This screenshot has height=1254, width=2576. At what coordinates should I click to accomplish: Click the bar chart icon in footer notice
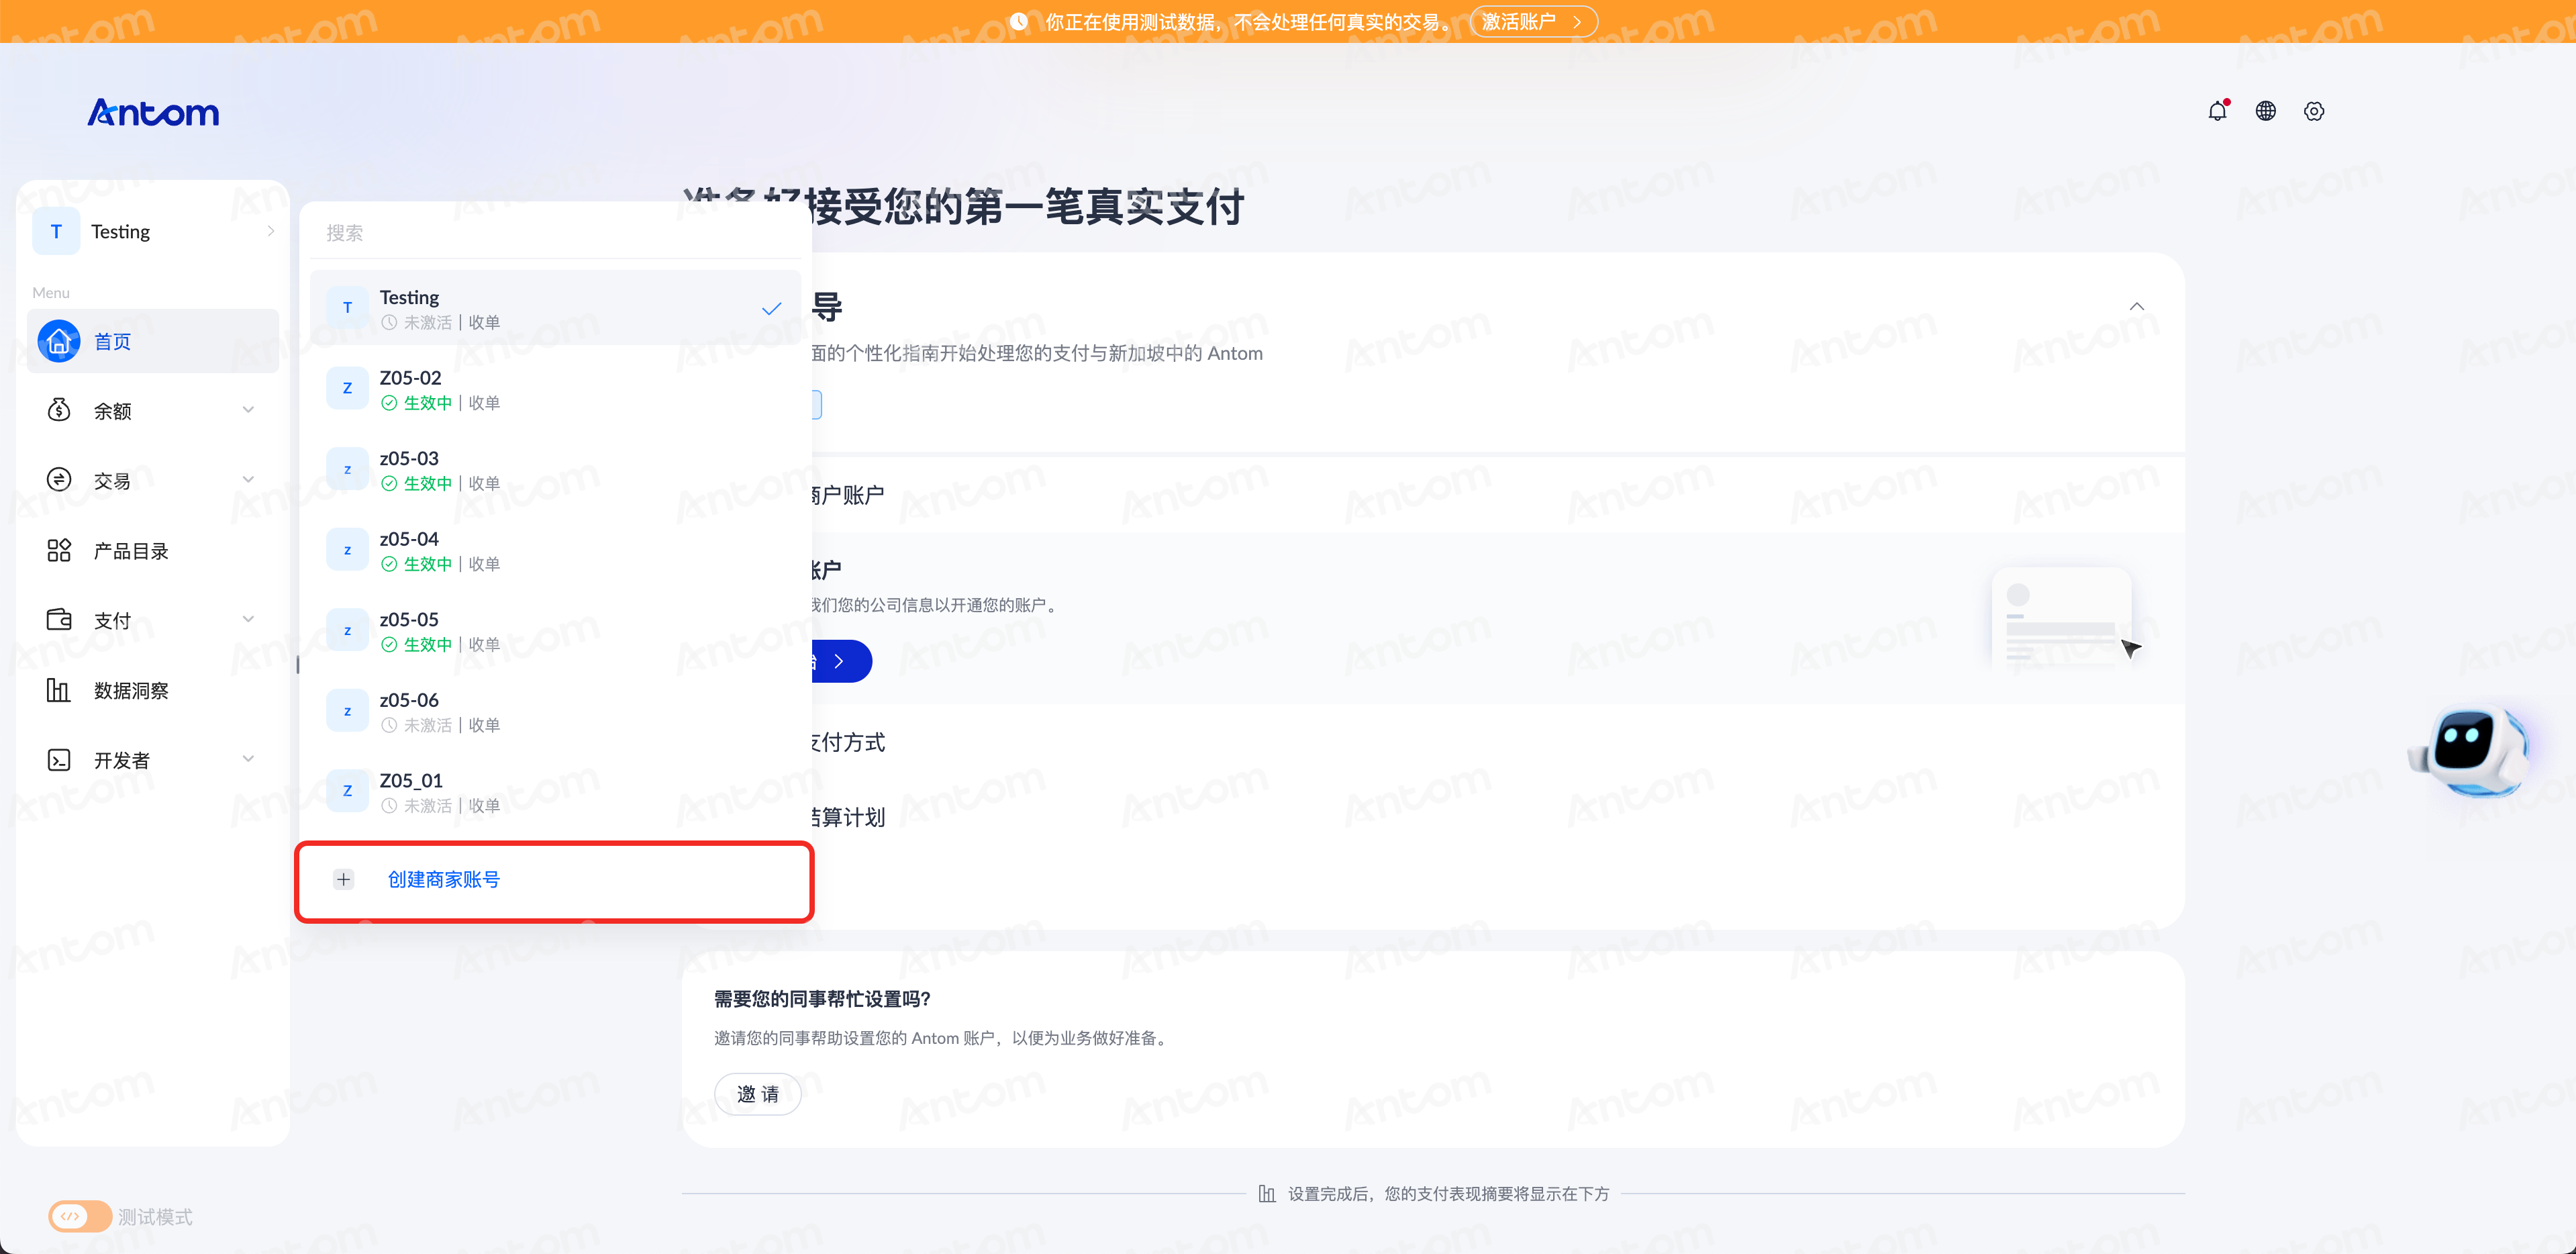coord(1267,1193)
